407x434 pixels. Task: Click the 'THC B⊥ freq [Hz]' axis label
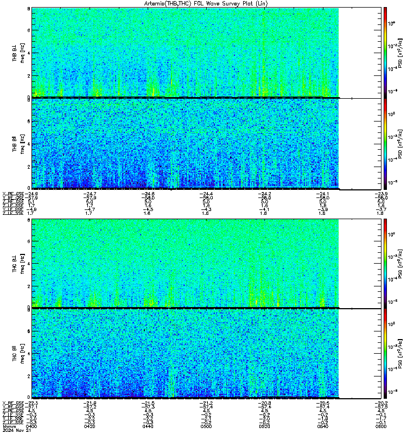coord(18,263)
